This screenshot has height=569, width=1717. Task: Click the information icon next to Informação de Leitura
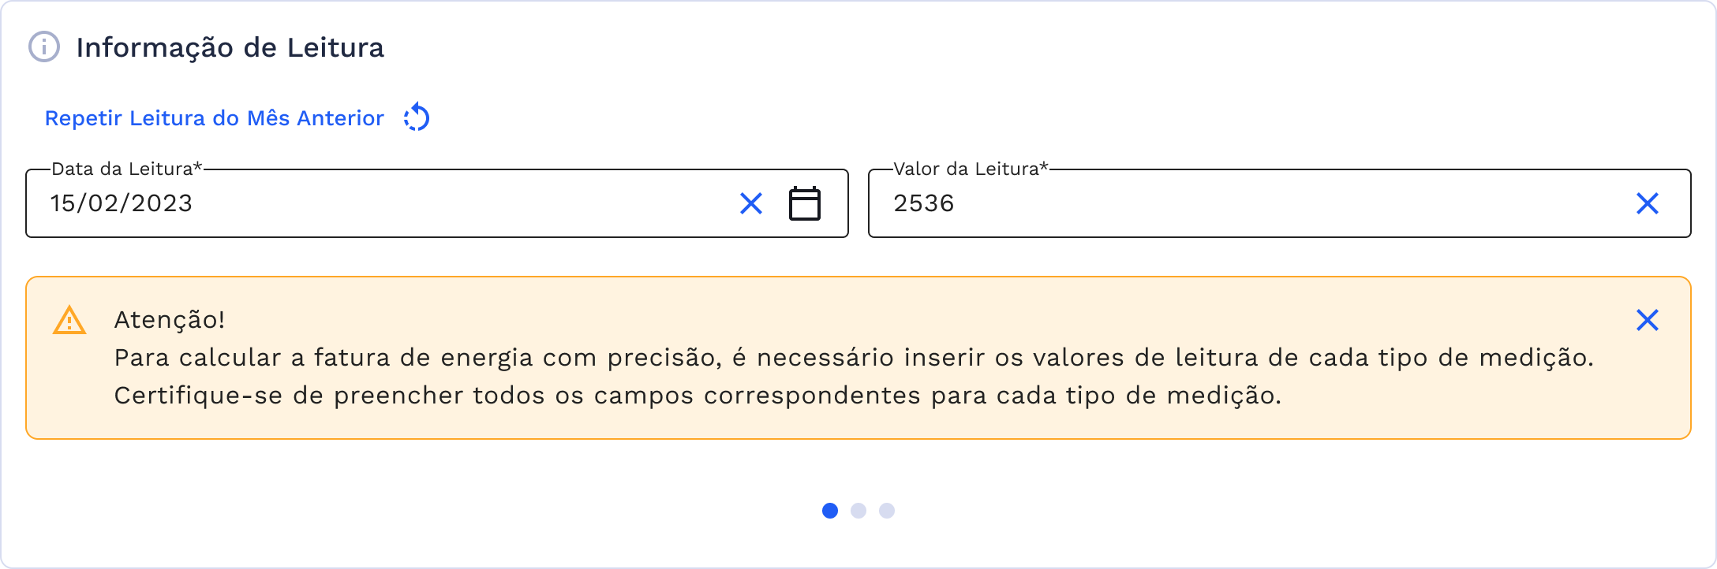46,47
